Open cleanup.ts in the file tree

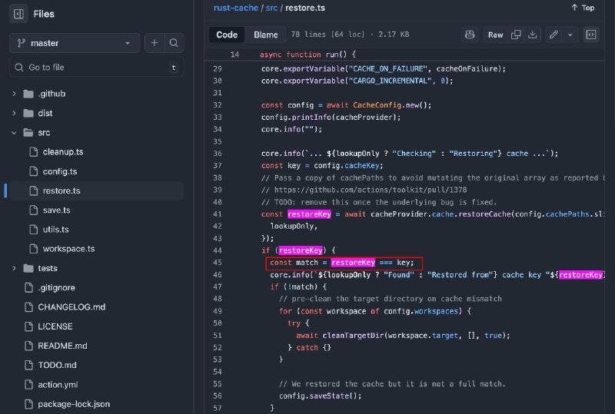click(x=63, y=152)
